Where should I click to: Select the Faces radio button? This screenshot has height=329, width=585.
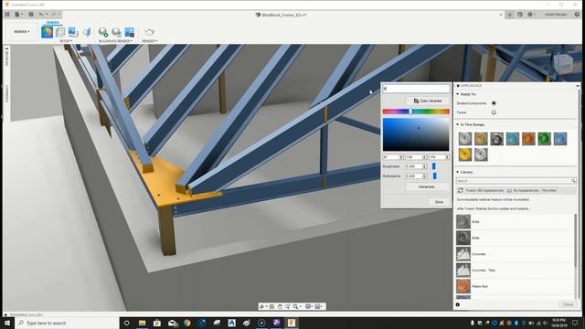click(494, 112)
